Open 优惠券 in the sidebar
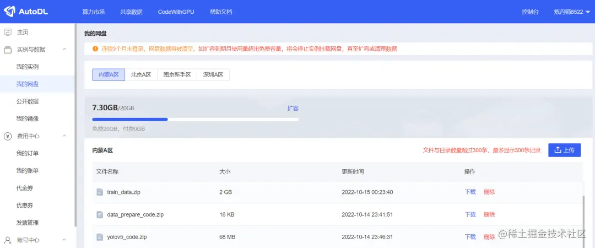Image resolution: width=595 pixels, height=248 pixels. click(x=25, y=206)
